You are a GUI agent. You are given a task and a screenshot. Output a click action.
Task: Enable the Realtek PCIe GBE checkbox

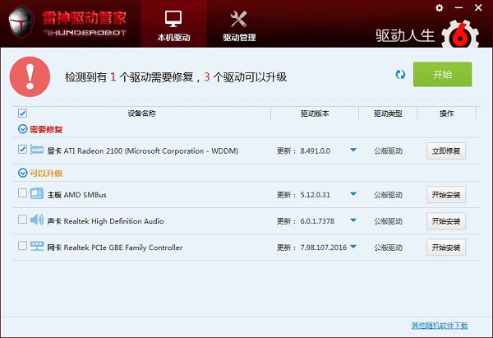pyautogui.click(x=22, y=247)
